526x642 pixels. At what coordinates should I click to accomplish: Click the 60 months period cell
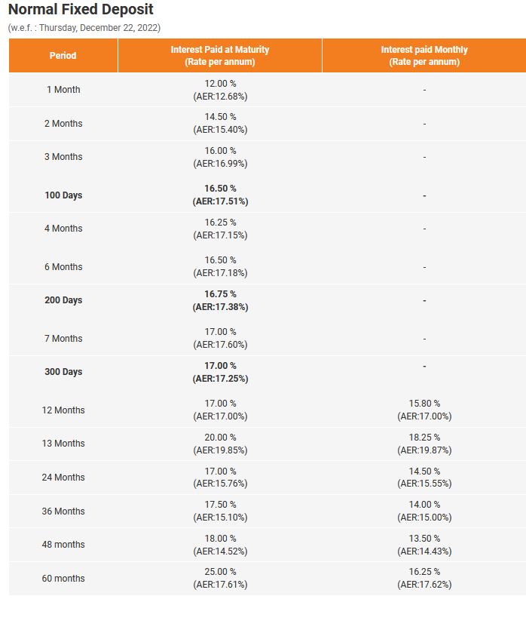[x=63, y=578]
